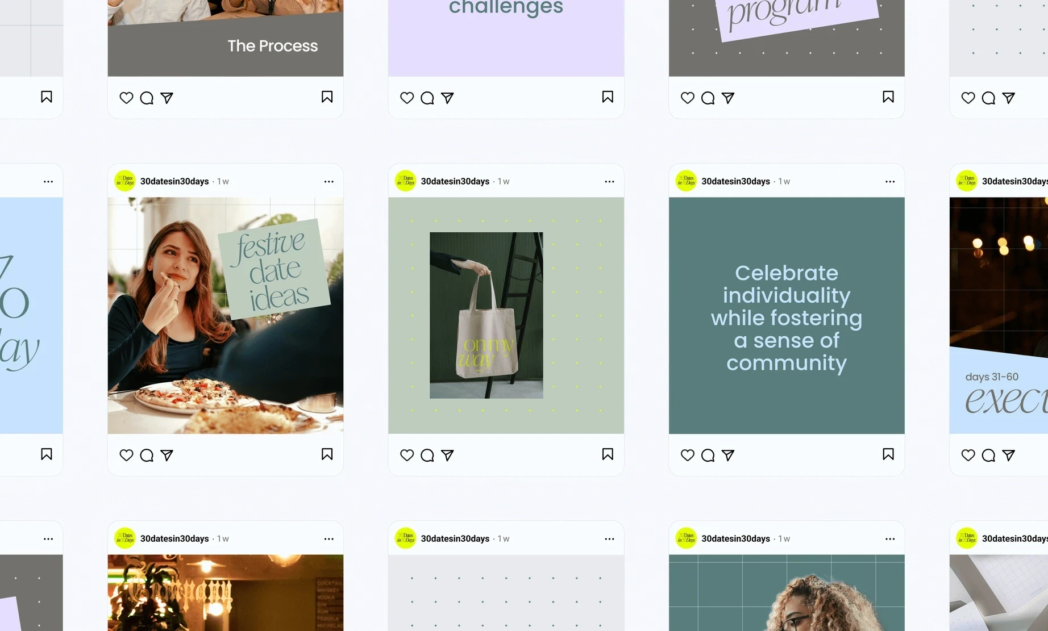1048x631 pixels.
Task: Share the 'challenges' post
Action: point(447,98)
